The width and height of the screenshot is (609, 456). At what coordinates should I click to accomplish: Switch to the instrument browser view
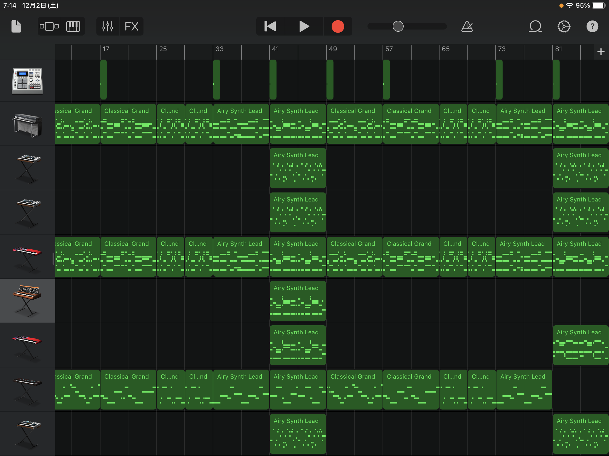(49, 27)
